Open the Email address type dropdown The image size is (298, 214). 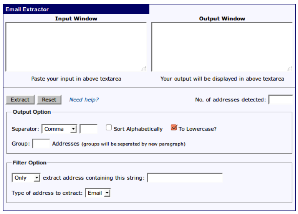(x=98, y=193)
